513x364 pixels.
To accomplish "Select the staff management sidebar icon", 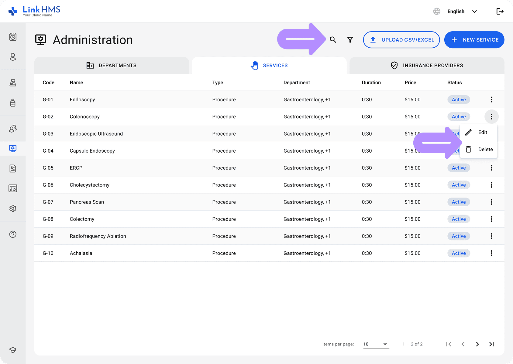I will [x=13, y=129].
